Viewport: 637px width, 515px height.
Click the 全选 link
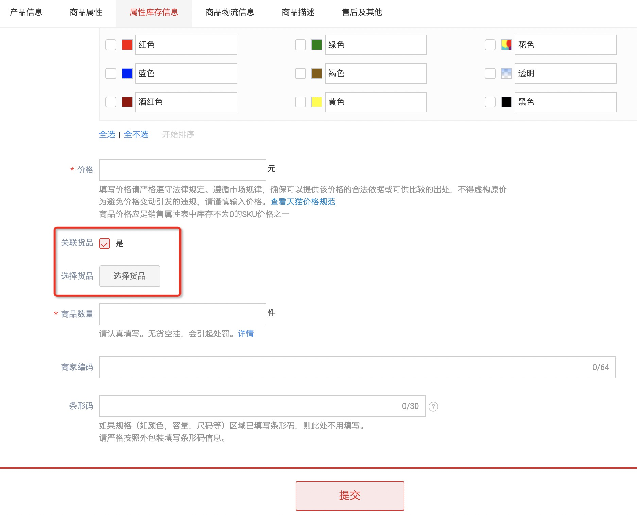coord(107,134)
